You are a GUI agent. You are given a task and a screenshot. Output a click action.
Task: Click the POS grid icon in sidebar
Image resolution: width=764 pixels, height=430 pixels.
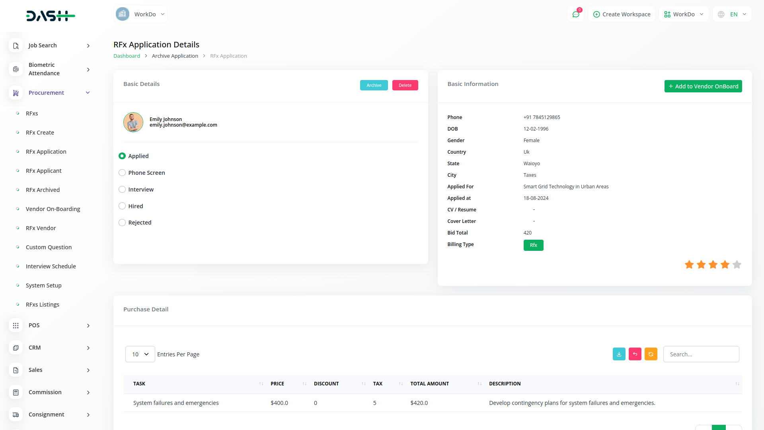[x=16, y=325]
